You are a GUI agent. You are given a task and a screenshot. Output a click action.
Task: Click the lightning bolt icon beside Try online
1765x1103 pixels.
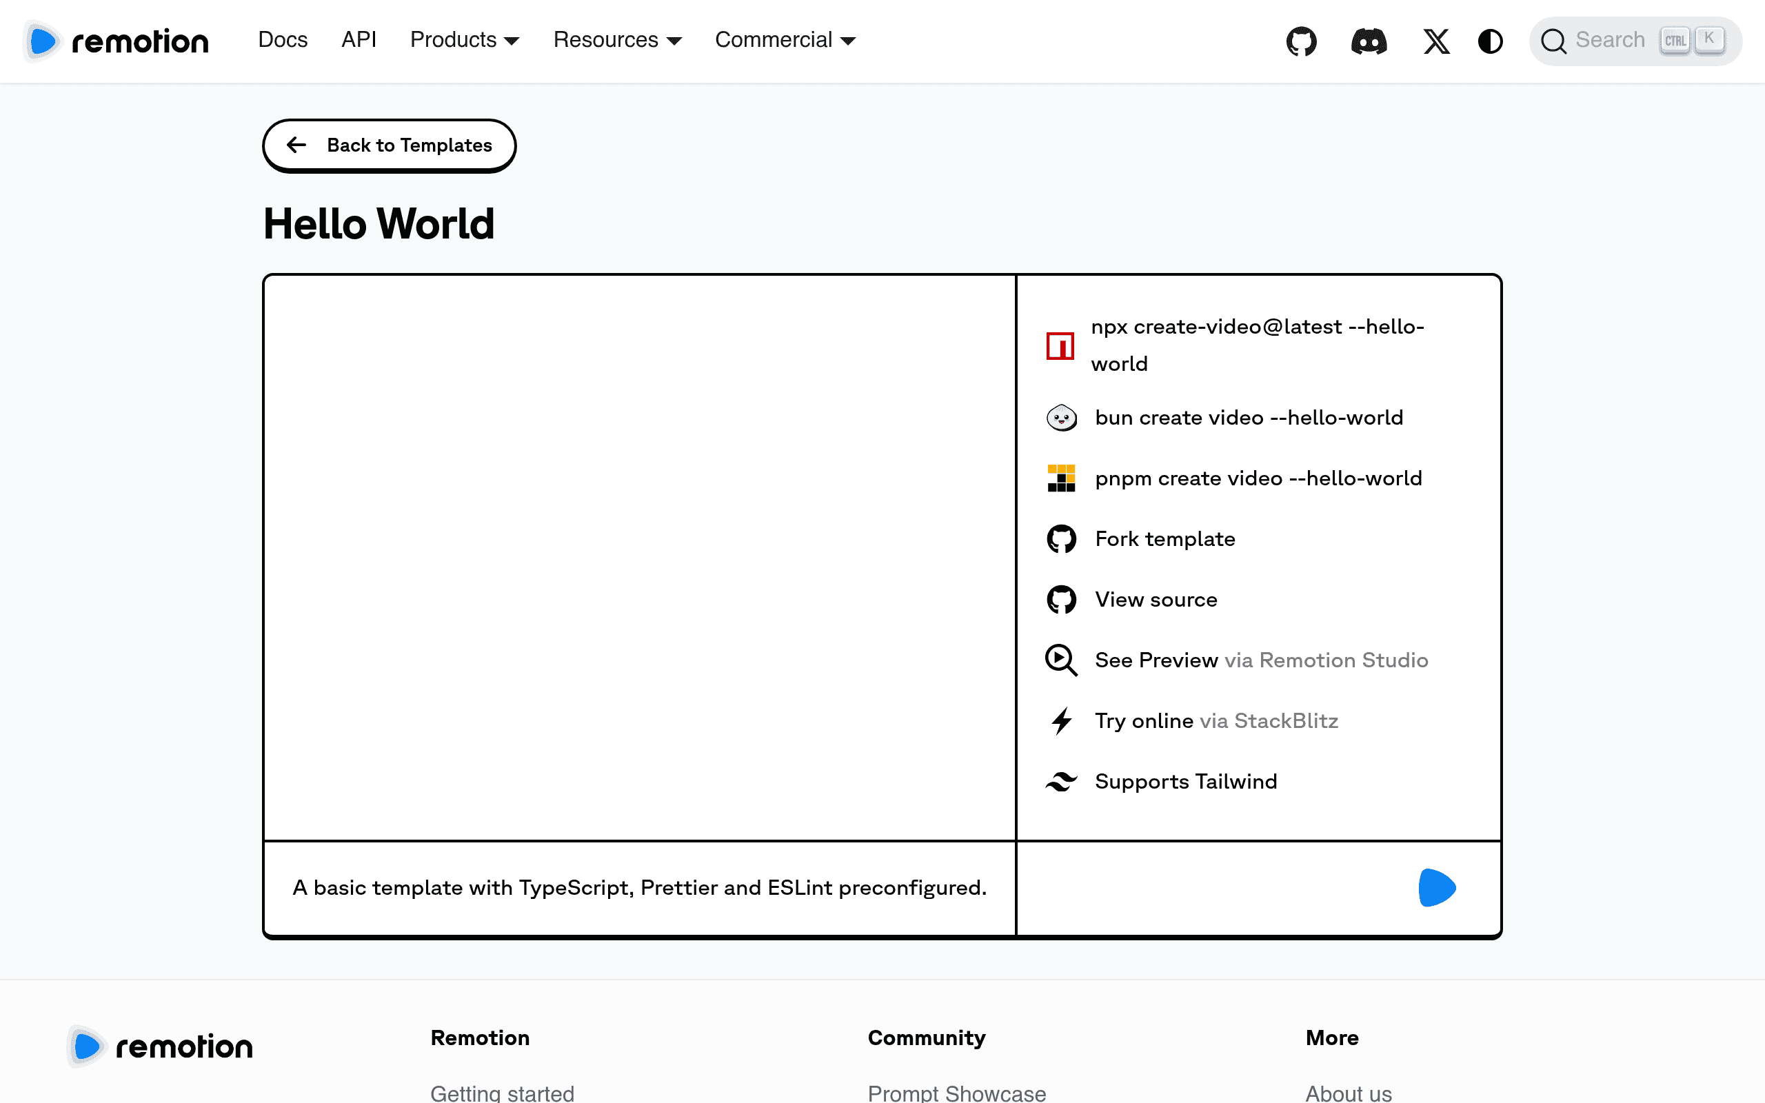(1061, 721)
